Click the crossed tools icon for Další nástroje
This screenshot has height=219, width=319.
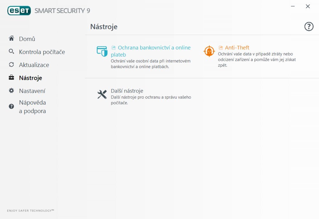click(x=102, y=94)
